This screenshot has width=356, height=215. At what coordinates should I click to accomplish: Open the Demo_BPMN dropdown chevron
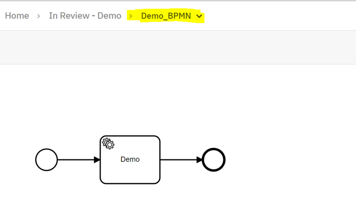tap(199, 16)
